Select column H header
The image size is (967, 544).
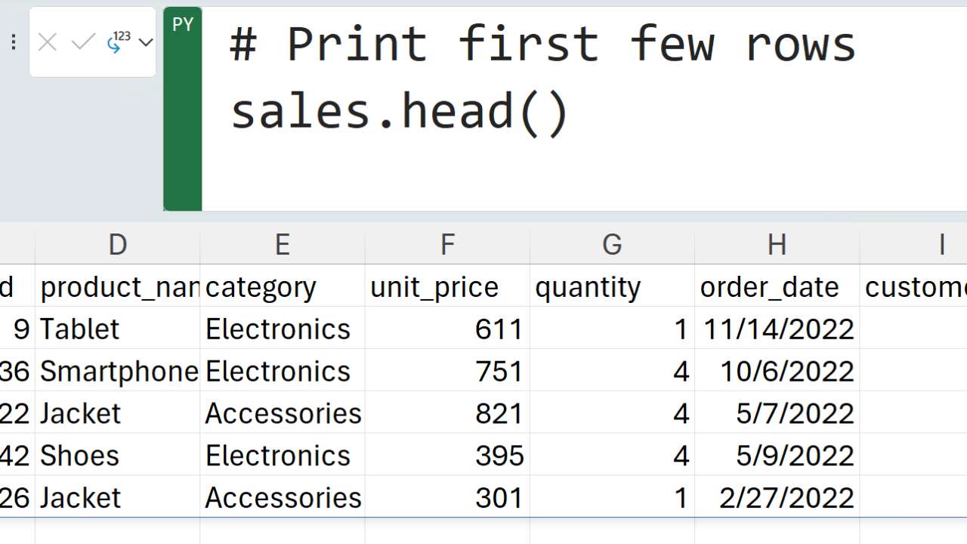pyautogui.click(x=777, y=245)
